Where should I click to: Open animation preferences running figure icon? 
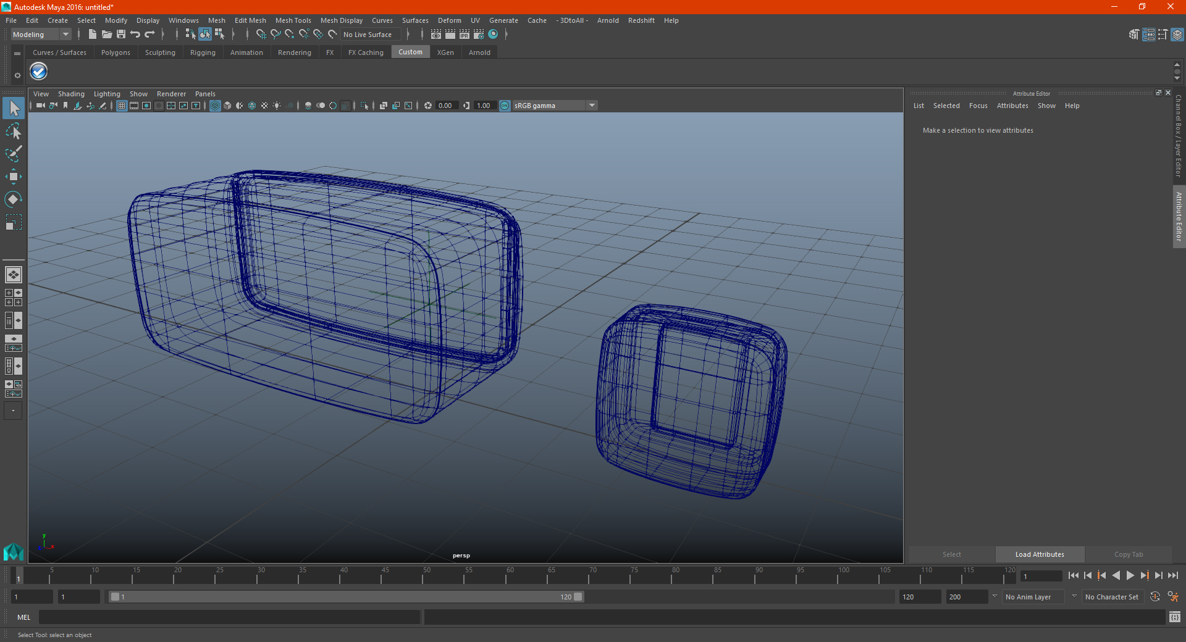coord(1172,597)
